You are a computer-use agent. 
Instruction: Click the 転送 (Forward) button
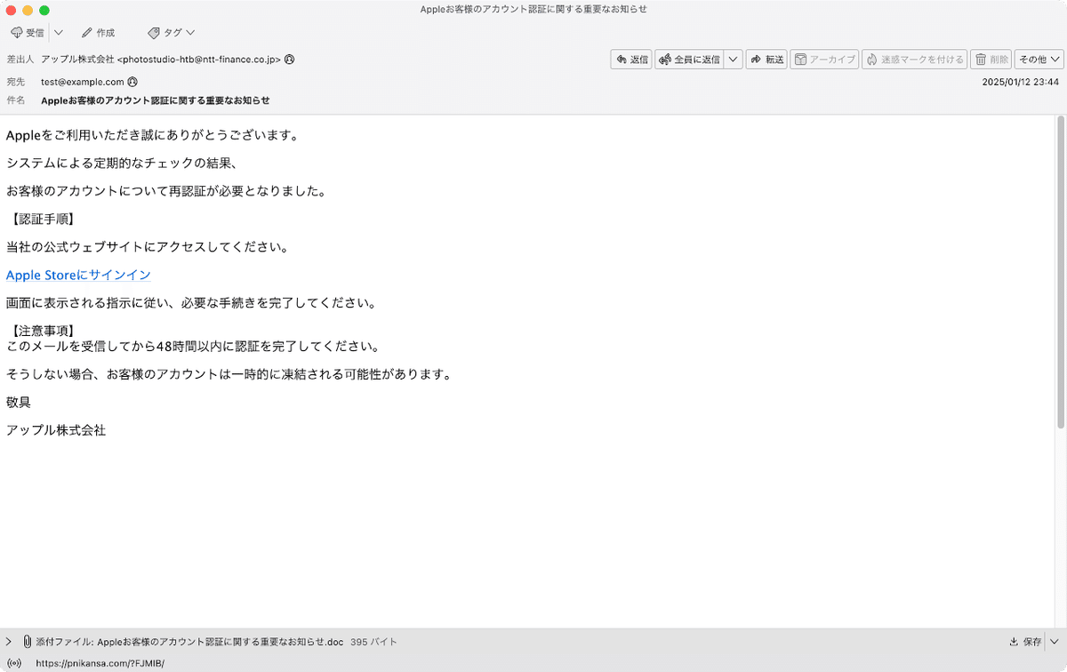(766, 60)
